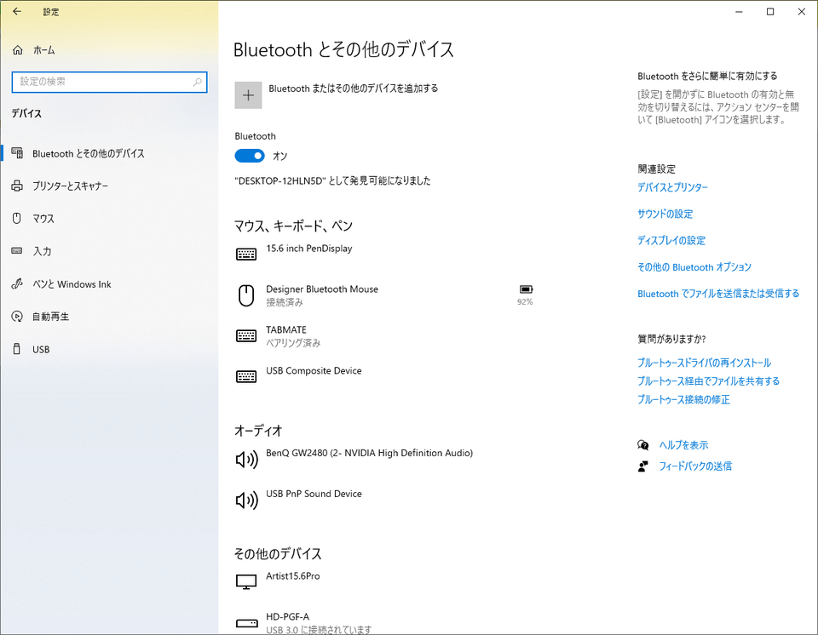Click the mouse icon in the sidebar
The image size is (818, 635).
coord(17,219)
